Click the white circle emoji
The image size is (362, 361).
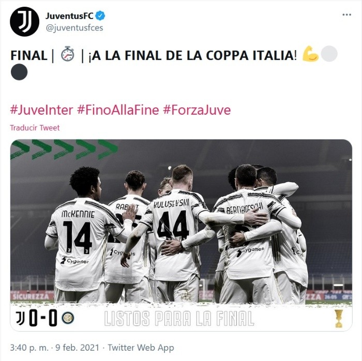click(329, 54)
